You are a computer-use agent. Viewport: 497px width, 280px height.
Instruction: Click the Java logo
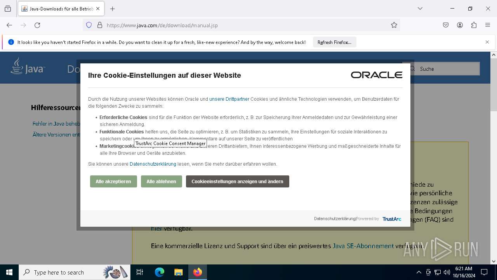pyautogui.click(x=28, y=66)
